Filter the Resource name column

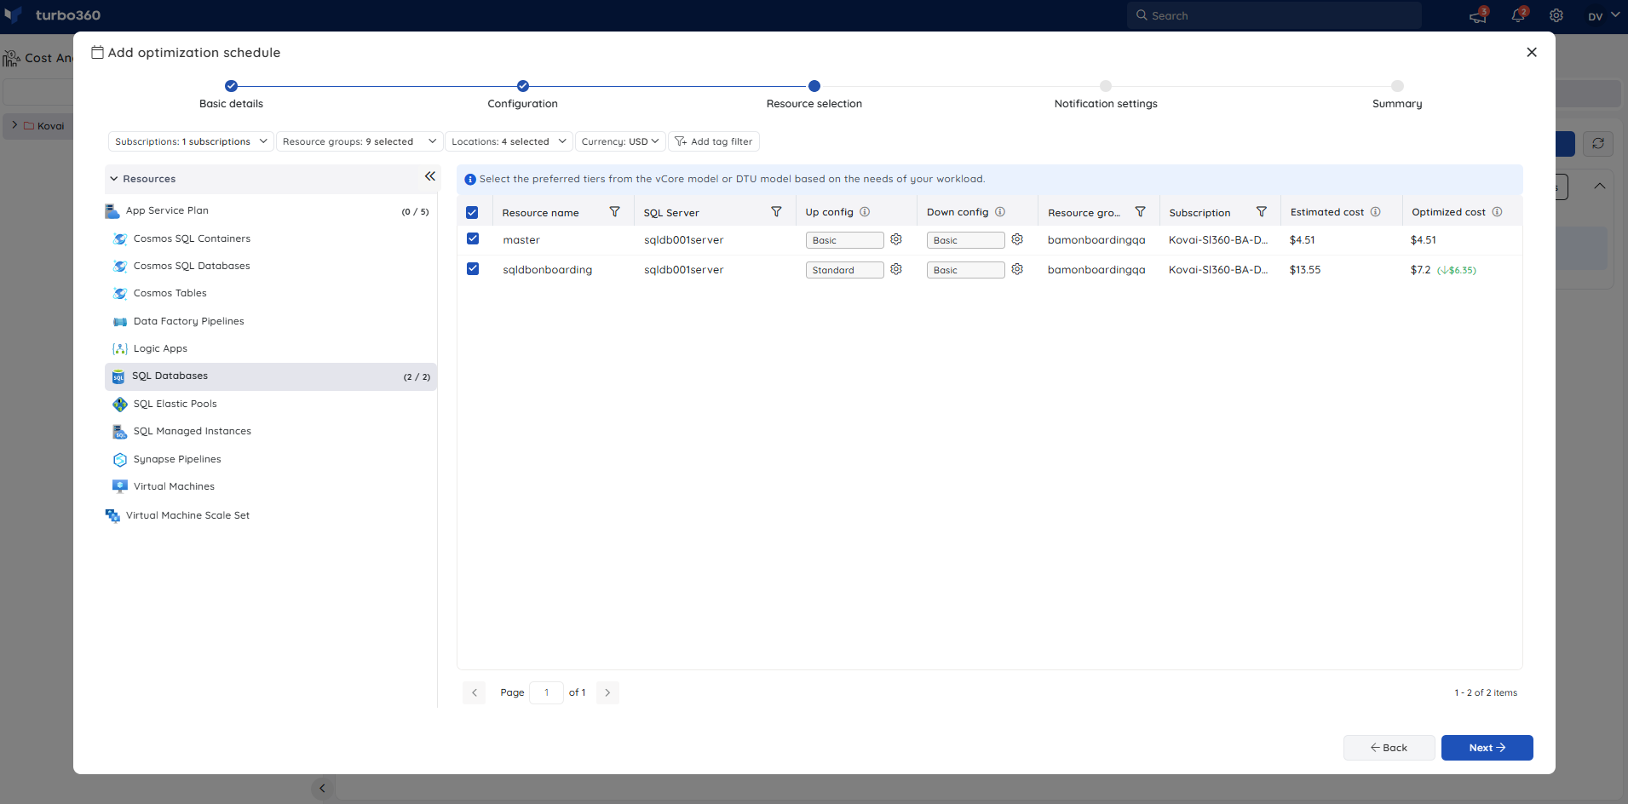tap(614, 212)
